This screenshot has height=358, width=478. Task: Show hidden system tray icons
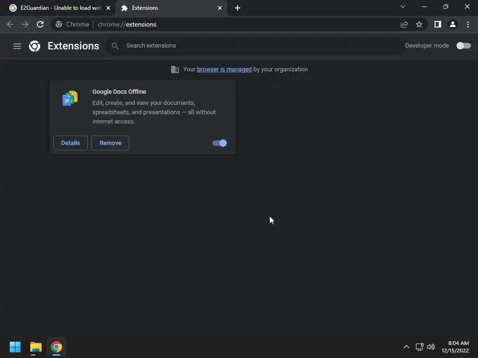(x=407, y=347)
